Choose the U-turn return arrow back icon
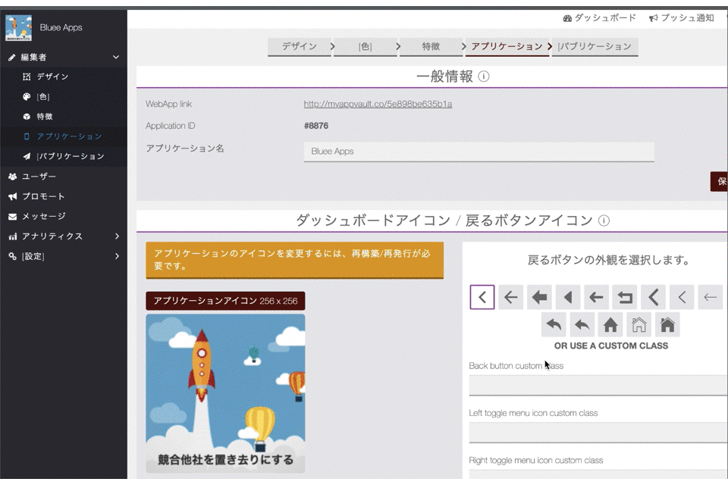The height and width of the screenshot is (485, 728). pos(626,298)
